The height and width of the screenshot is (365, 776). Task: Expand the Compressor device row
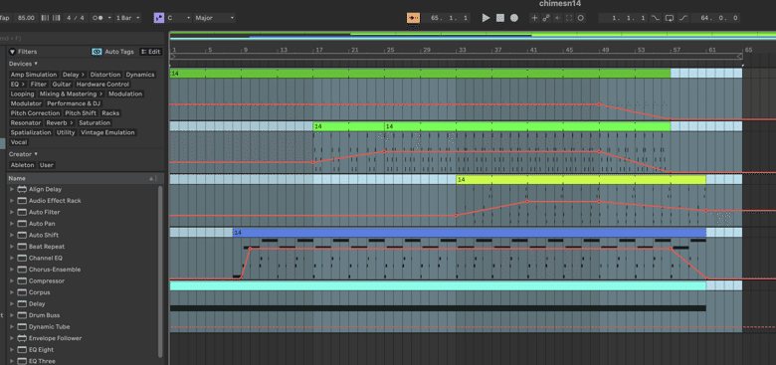pos(12,280)
